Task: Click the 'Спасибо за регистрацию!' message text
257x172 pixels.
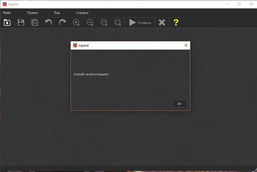Action: pyautogui.click(x=91, y=74)
